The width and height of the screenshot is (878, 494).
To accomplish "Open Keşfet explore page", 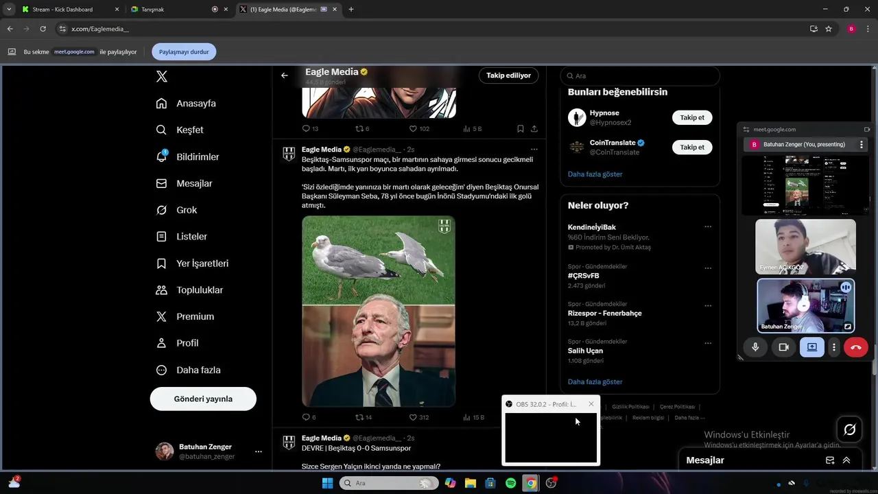I will pyautogui.click(x=180, y=130).
